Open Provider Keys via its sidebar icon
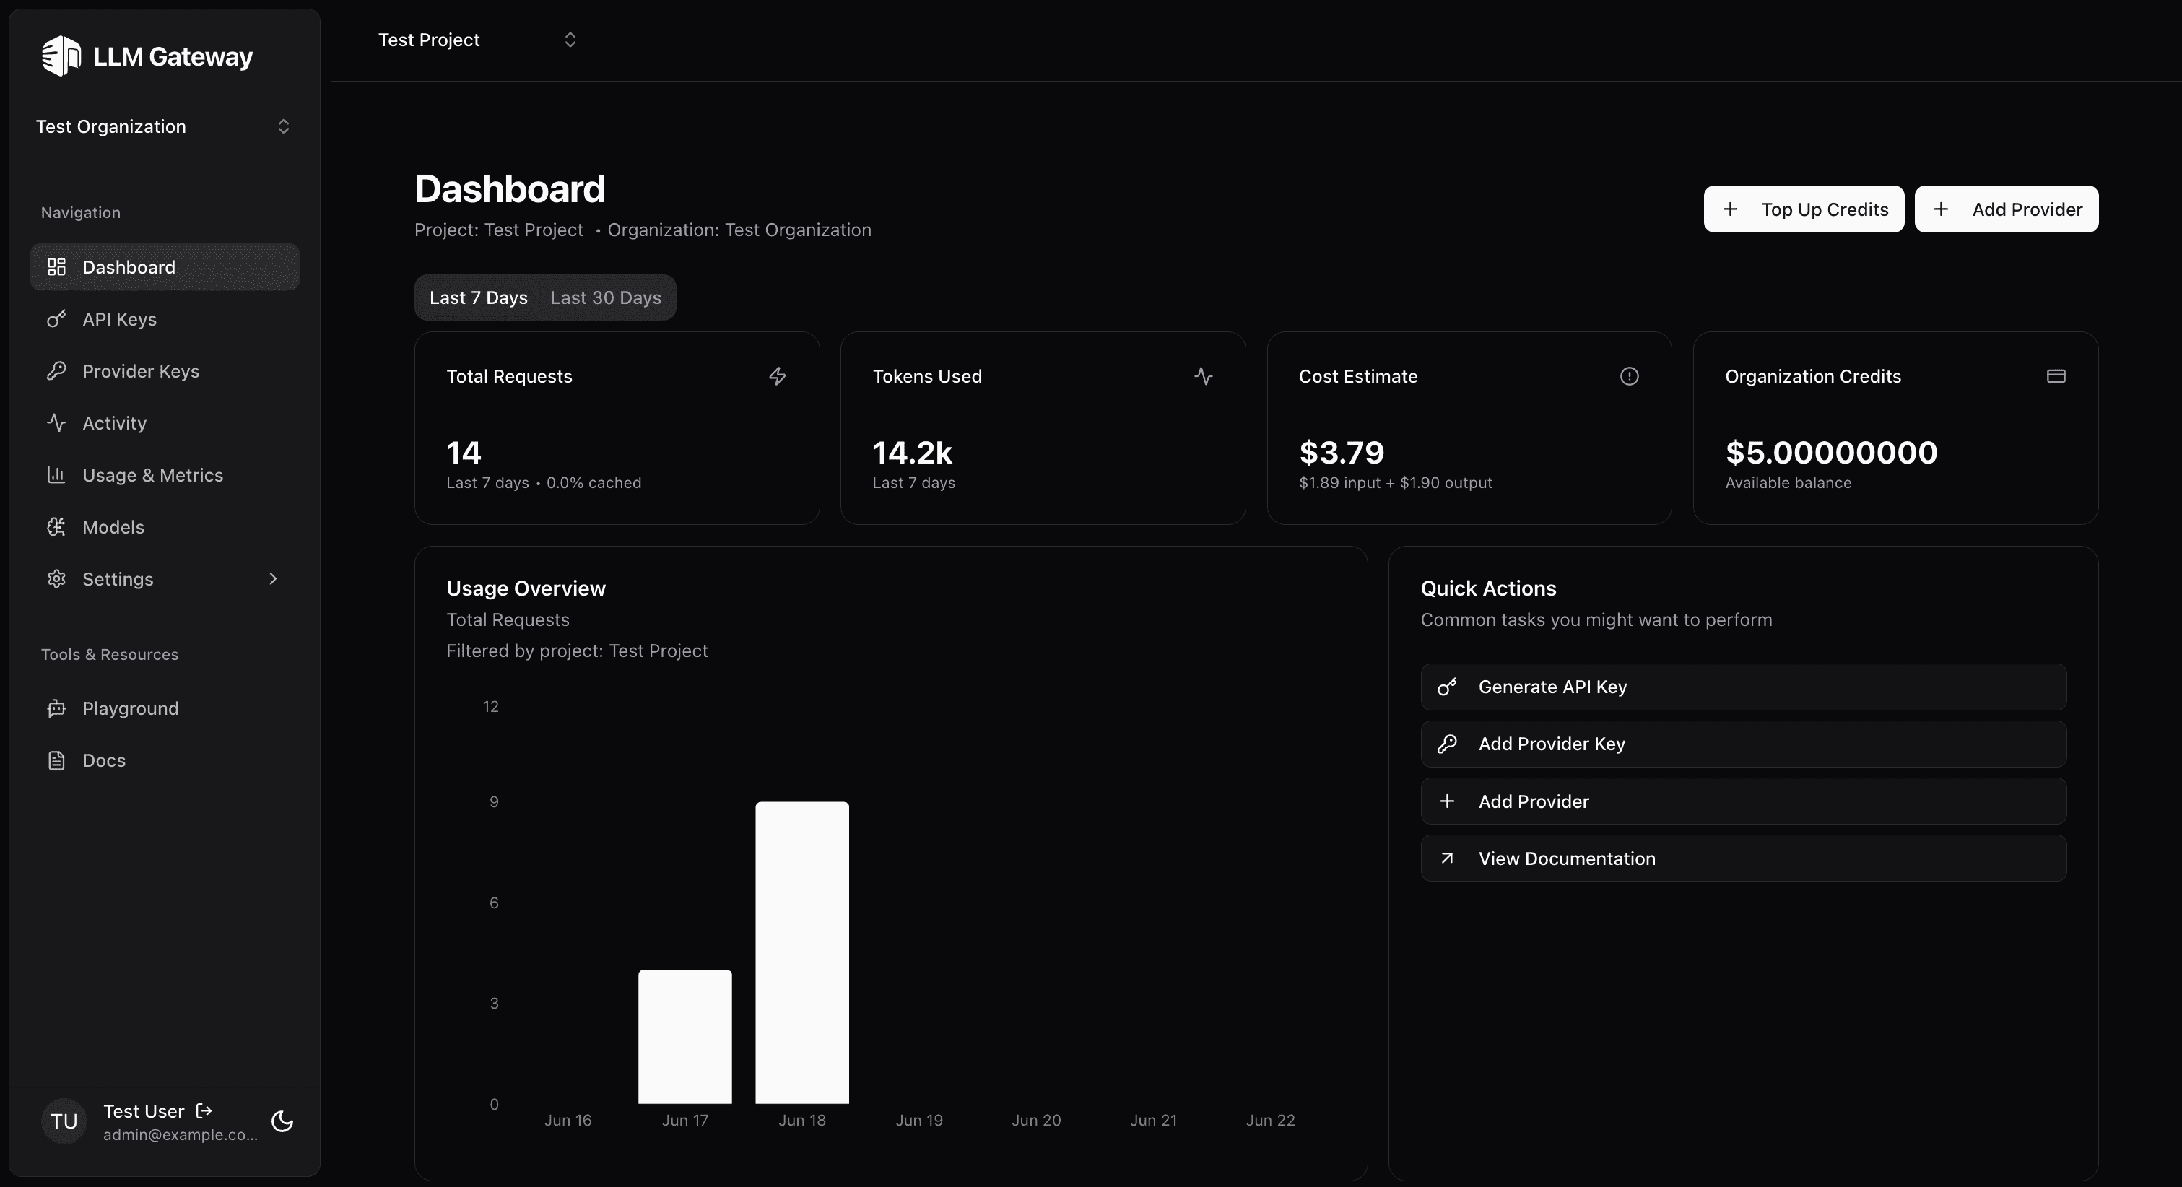This screenshot has height=1187, width=2182. pos(57,371)
